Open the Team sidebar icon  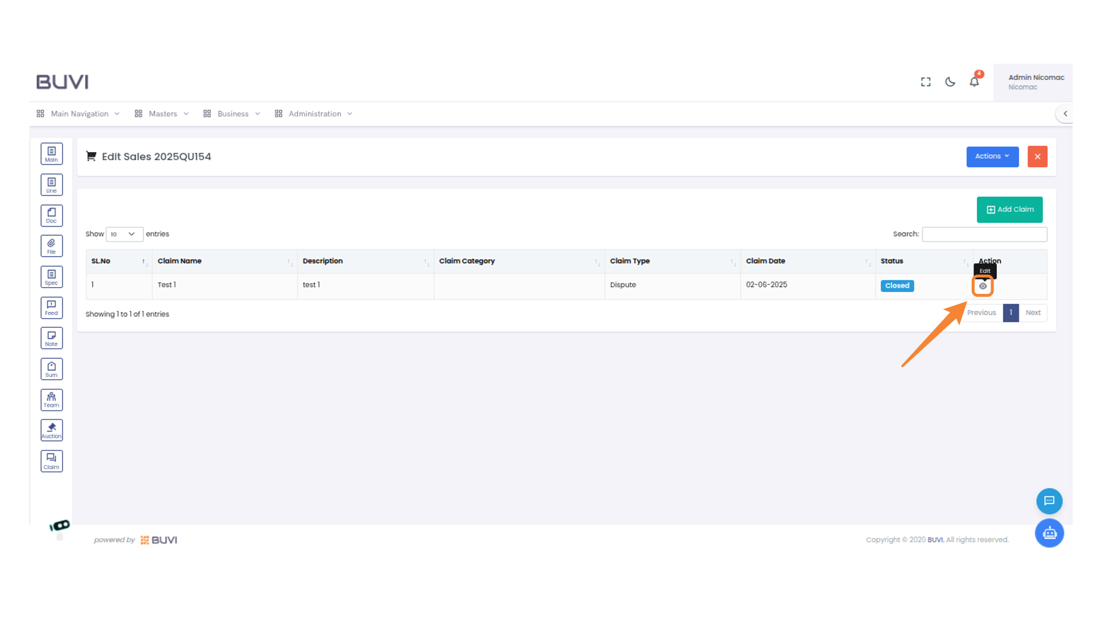52,400
